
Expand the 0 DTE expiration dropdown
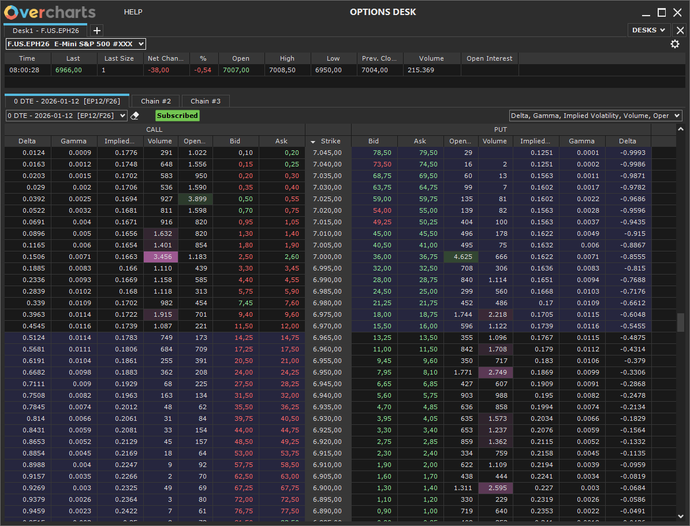[x=66, y=116]
